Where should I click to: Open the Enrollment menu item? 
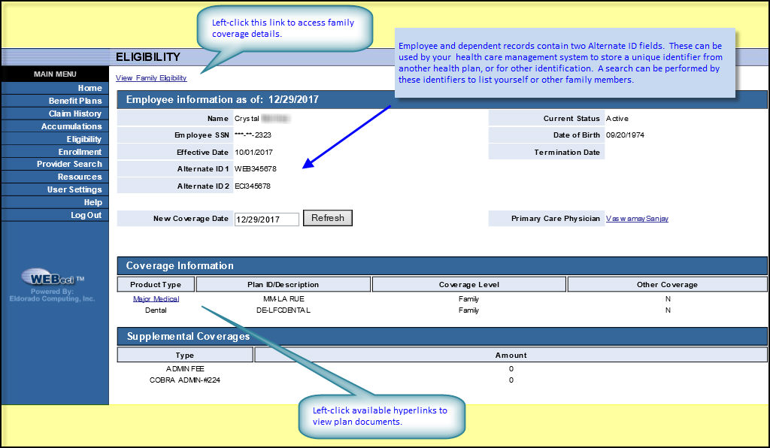click(x=80, y=152)
